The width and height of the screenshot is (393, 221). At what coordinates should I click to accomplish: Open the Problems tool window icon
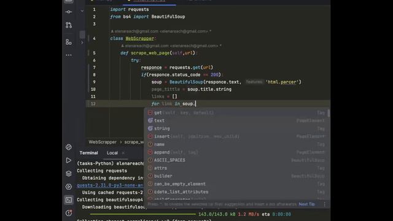pyautogui.click(x=69, y=213)
